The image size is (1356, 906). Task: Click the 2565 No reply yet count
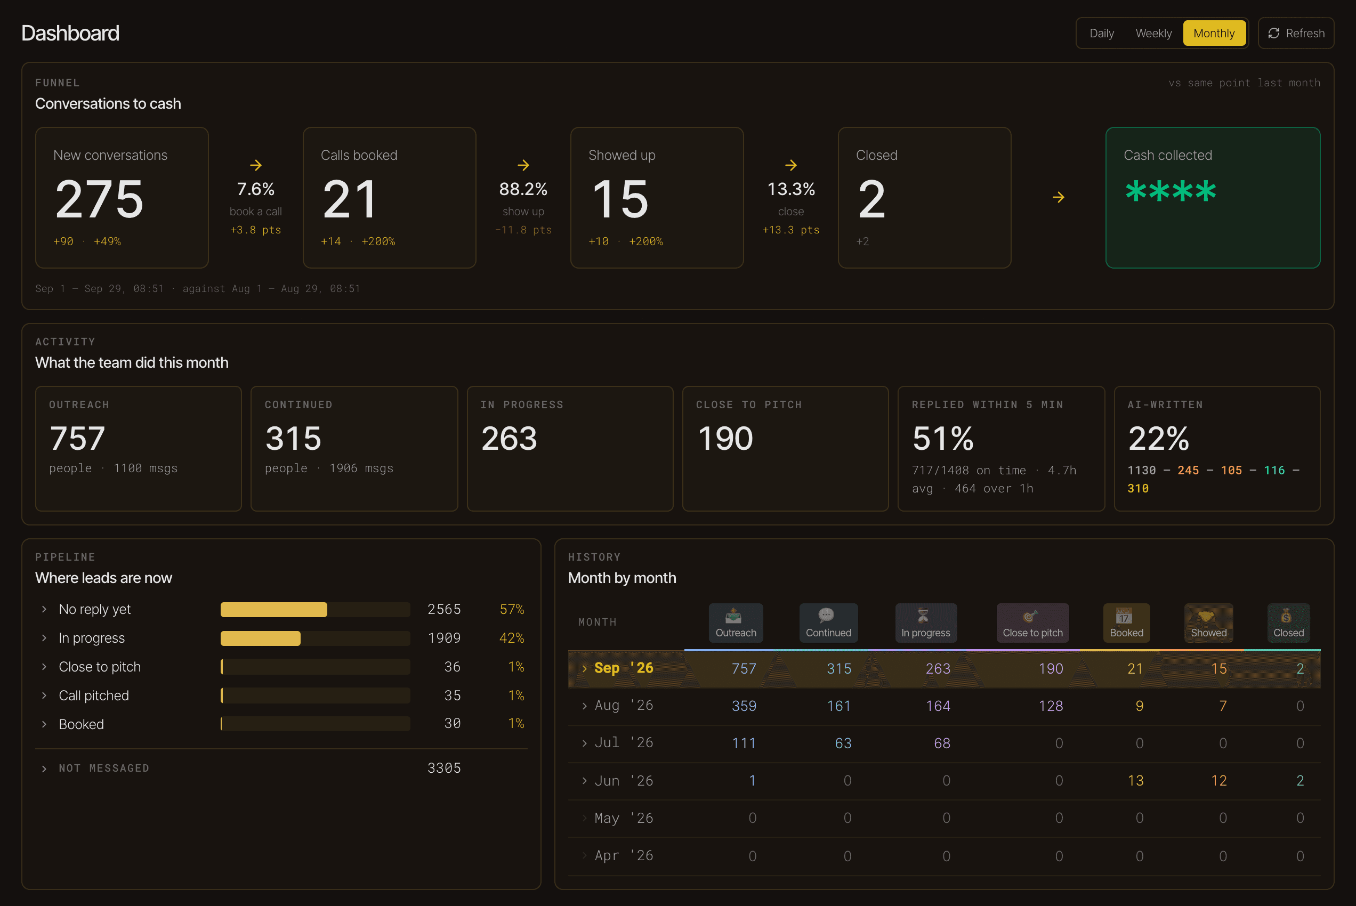[x=445, y=609]
